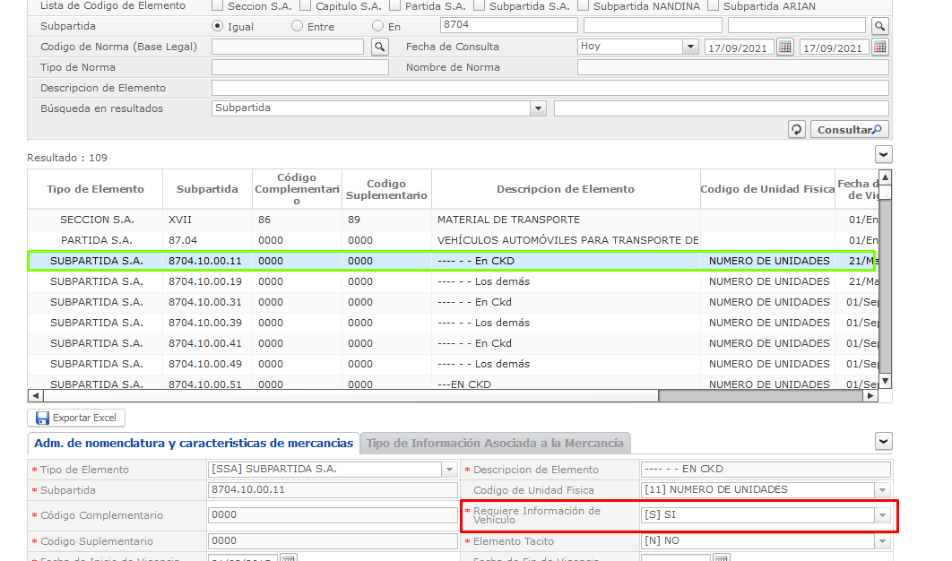Select the Igual radio option
This screenshot has width=952, height=561.
tap(217, 26)
